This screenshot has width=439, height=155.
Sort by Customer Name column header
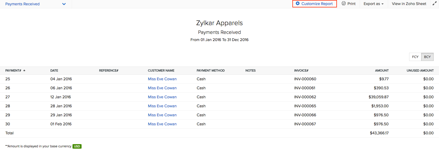[x=161, y=70]
